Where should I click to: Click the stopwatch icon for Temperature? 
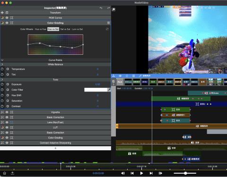[2, 69]
